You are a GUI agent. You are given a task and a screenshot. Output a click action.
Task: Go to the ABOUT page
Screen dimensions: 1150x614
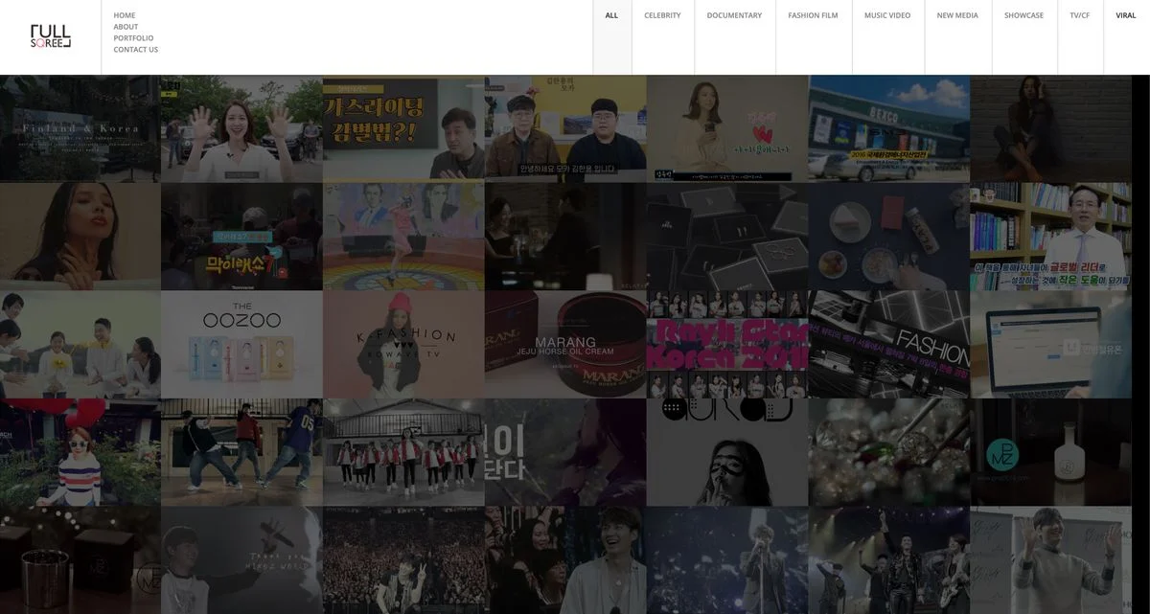tap(126, 27)
